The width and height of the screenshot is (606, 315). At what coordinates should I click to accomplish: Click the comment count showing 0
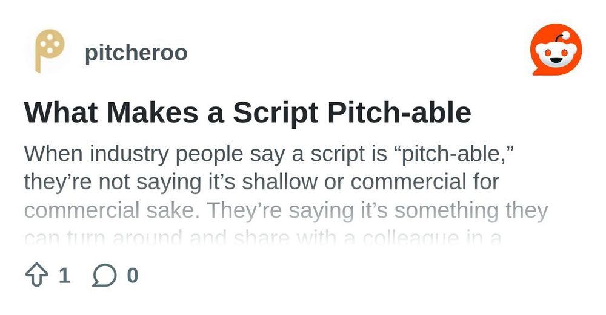pyautogui.click(x=133, y=275)
